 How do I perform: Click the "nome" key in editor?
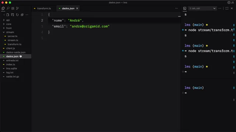tap(58, 21)
